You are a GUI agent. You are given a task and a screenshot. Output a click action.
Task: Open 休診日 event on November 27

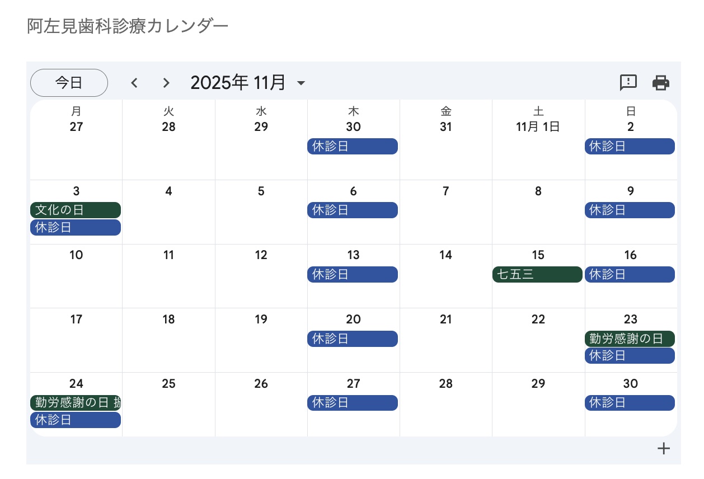(353, 403)
